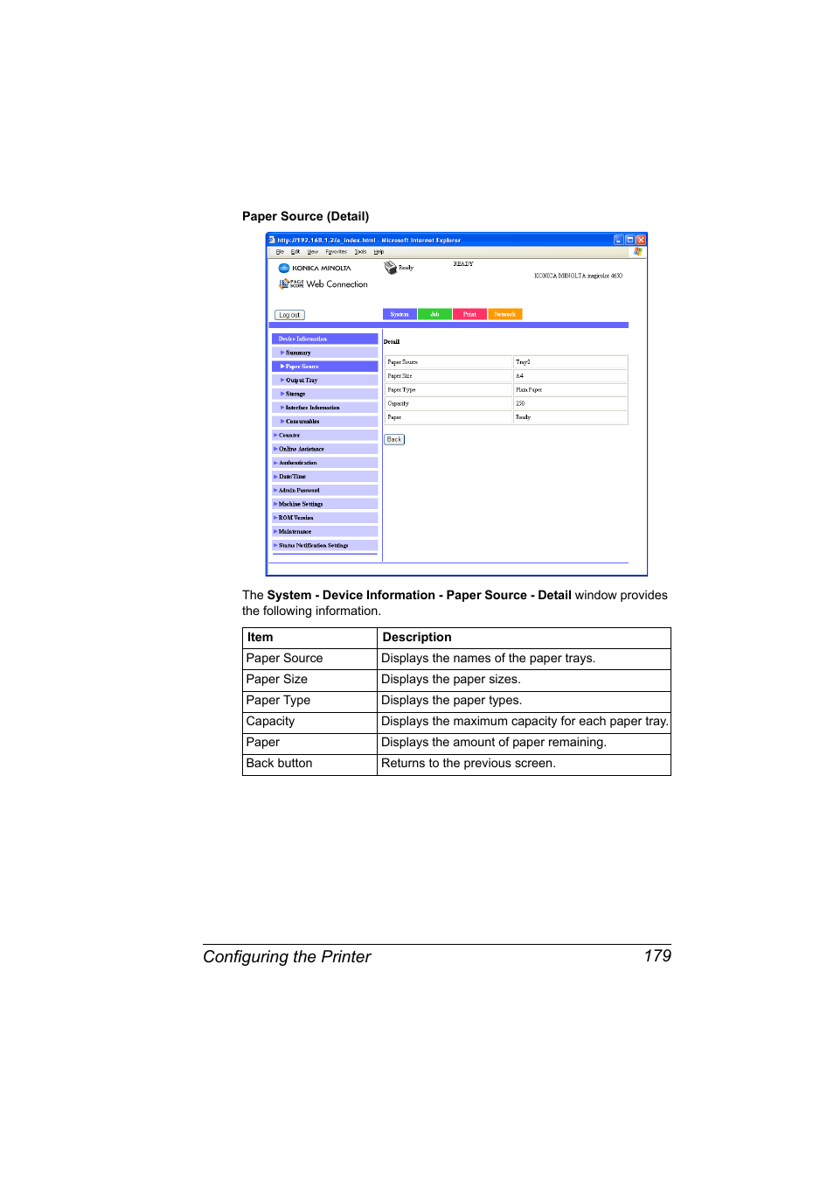The image size is (834, 1181).
Task: Minimize the Internet Explorer window
Action: (618, 240)
